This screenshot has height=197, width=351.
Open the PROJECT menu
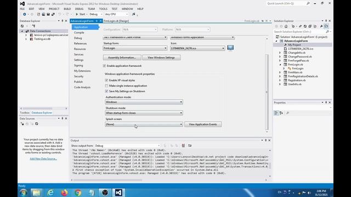(x=54, y=9)
